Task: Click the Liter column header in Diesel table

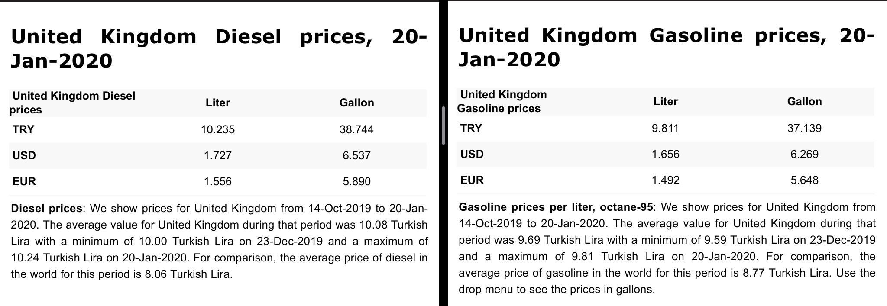Action: (217, 103)
